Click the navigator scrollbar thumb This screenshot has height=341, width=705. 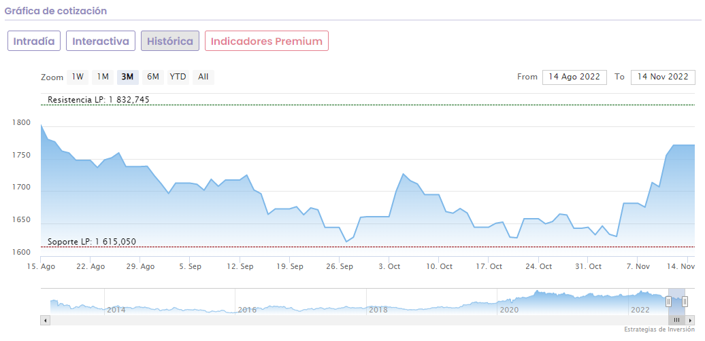coord(676,320)
